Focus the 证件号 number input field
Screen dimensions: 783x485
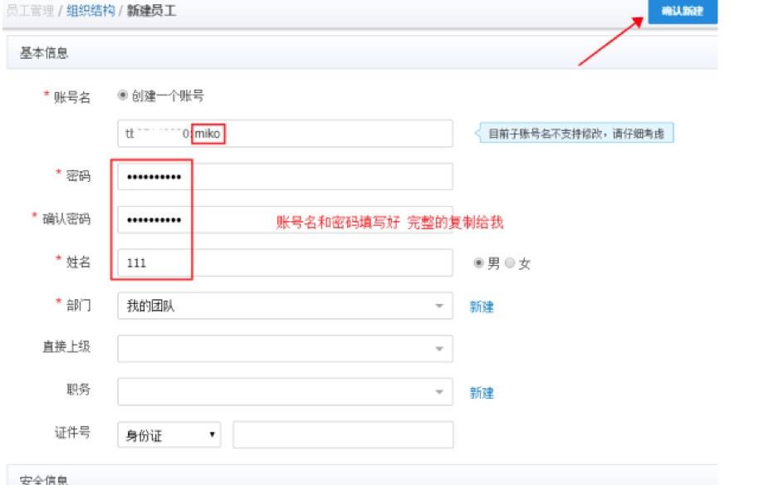pyautogui.click(x=343, y=434)
